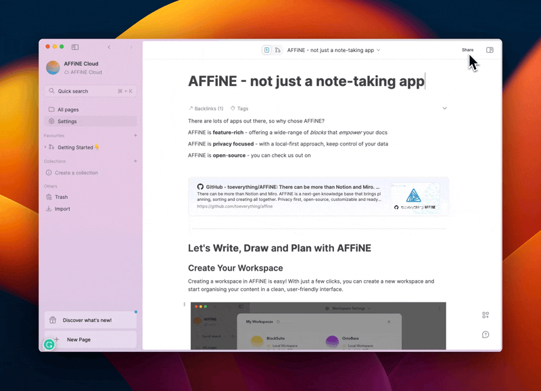The width and height of the screenshot is (541, 391).
Task: Click the github.com/toeverything/affine URL text
Action: [x=235, y=206]
